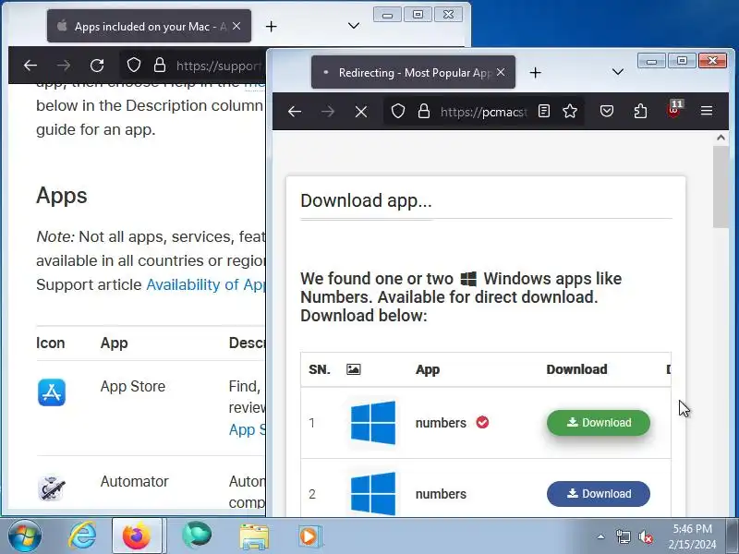Select the Redirecting - Most Popular App tab

tap(413, 72)
